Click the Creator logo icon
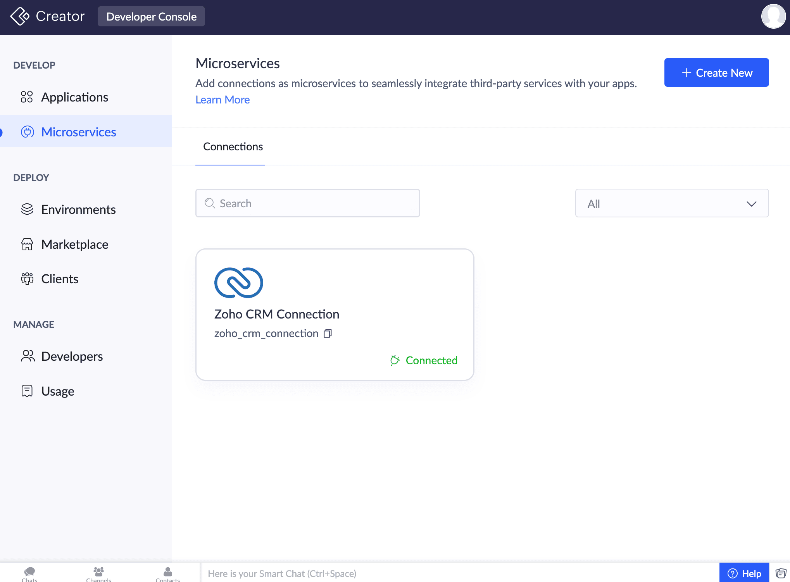The height and width of the screenshot is (582, 790). (20, 16)
